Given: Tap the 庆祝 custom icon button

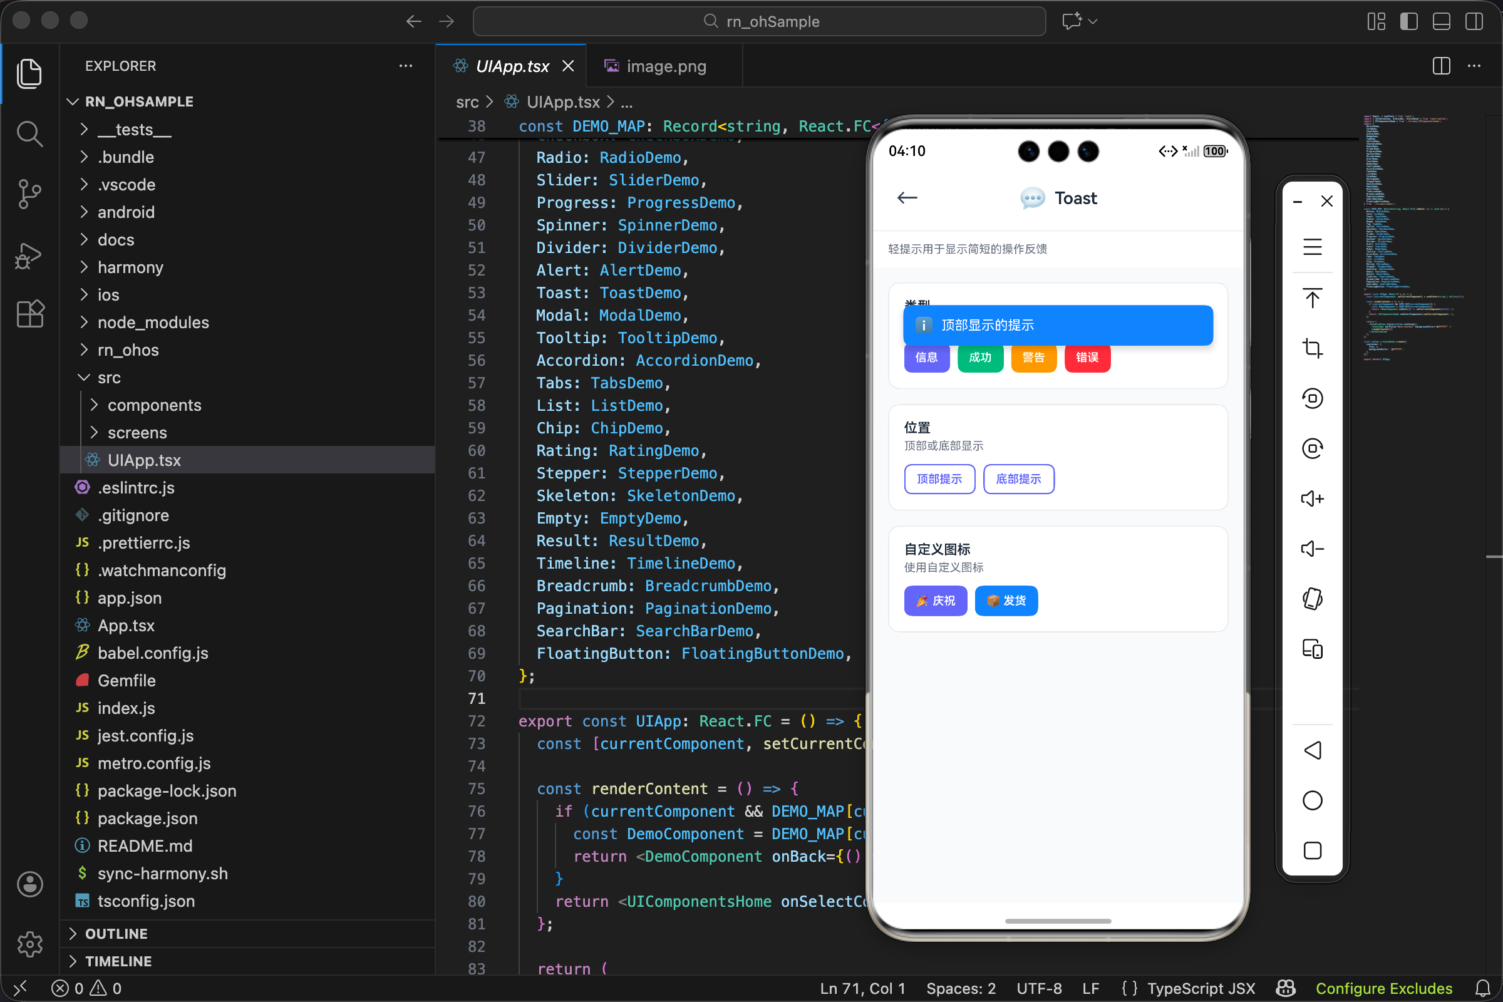Looking at the screenshot, I should (935, 601).
